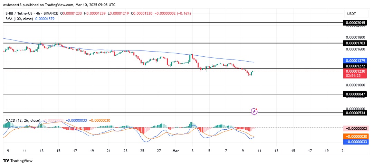Screen dimensions: 373x166
Task: Click the 0.00000534 horizontal line price label
Action: pyautogui.click(x=355, y=113)
